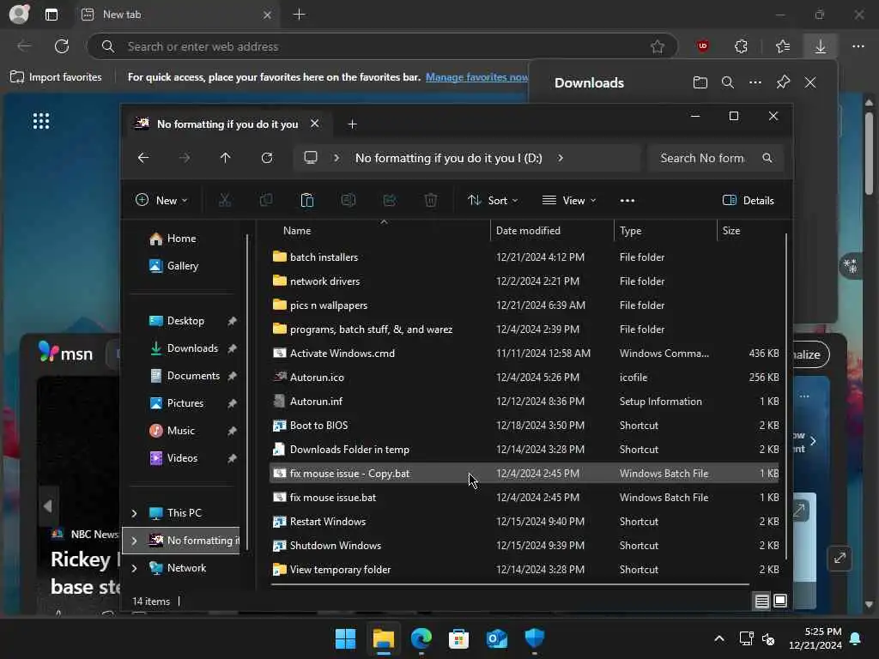Screen dimensions: 879x659
Task: Open the Favorites star-list icon in Edge
Action: coord(783,46)
